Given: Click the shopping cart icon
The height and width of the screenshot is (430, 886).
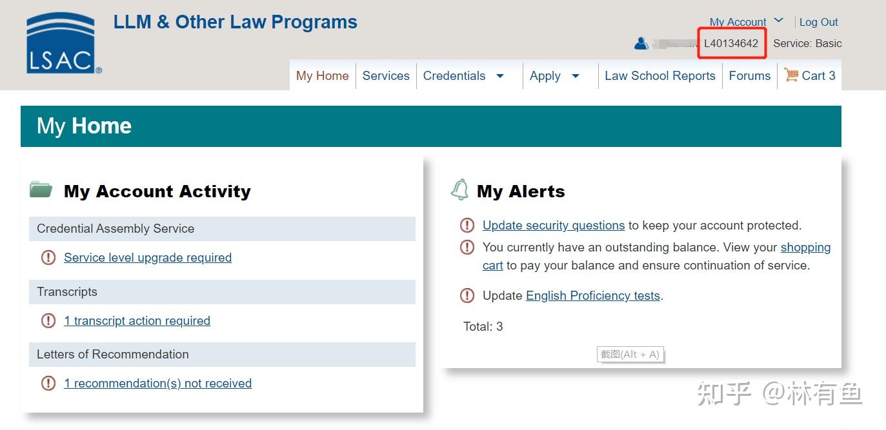Looking at the screenshot, I should pyautogui.click(x=790, y=75).
